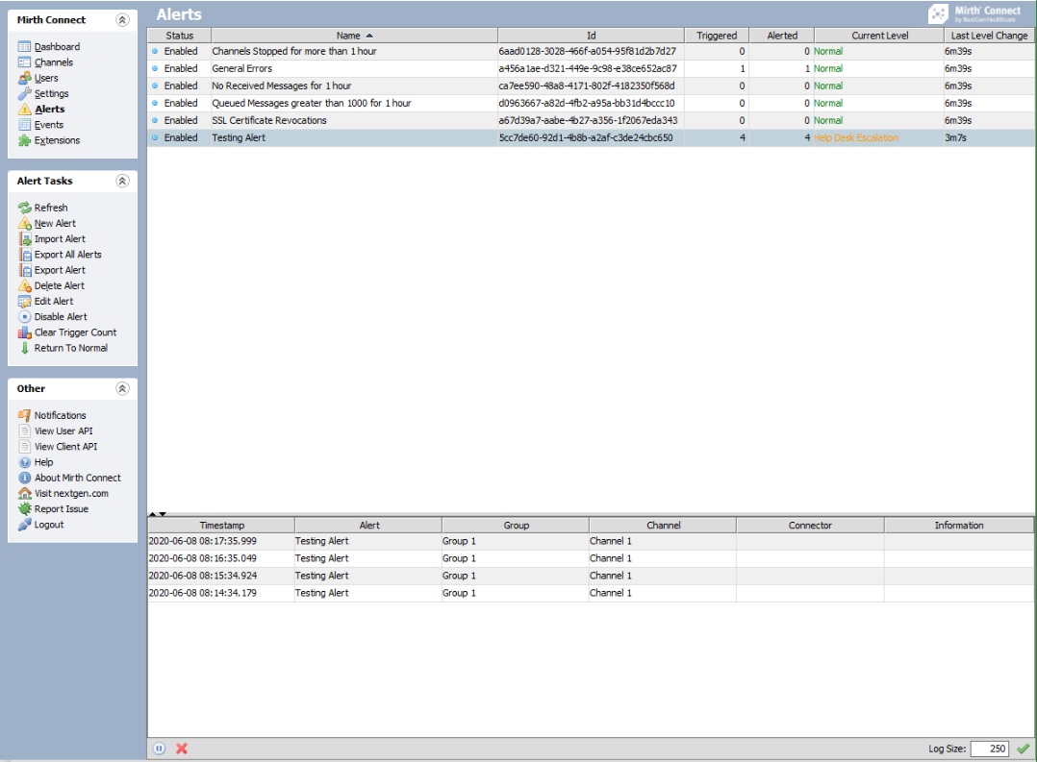Select log entry 2020-06-08 08:15:34.924
The height and width of the screenshot is (762, 1037).
[x=591, y=576]
